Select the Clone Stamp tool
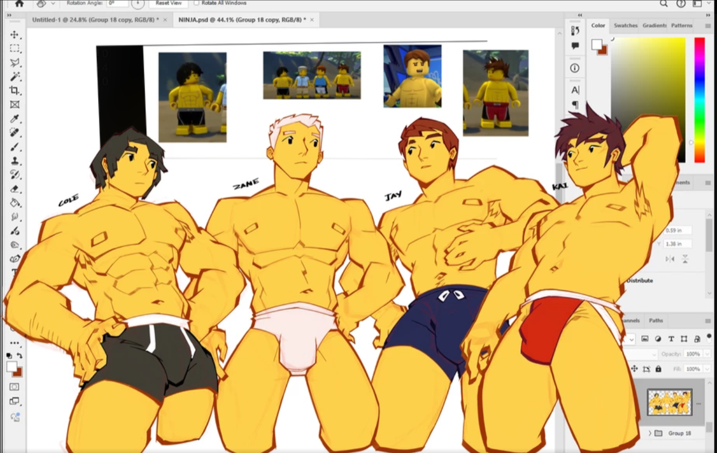 coord(15,161)
